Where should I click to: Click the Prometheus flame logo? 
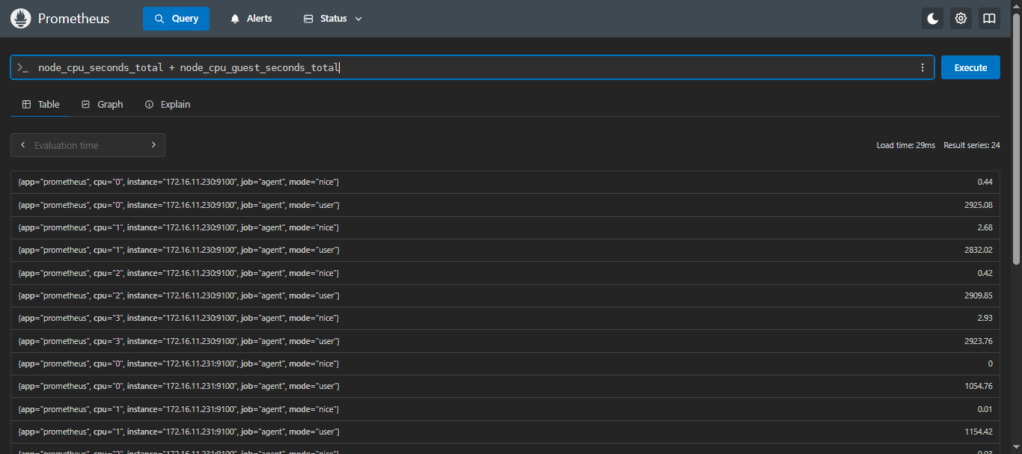tap(21, 19)
